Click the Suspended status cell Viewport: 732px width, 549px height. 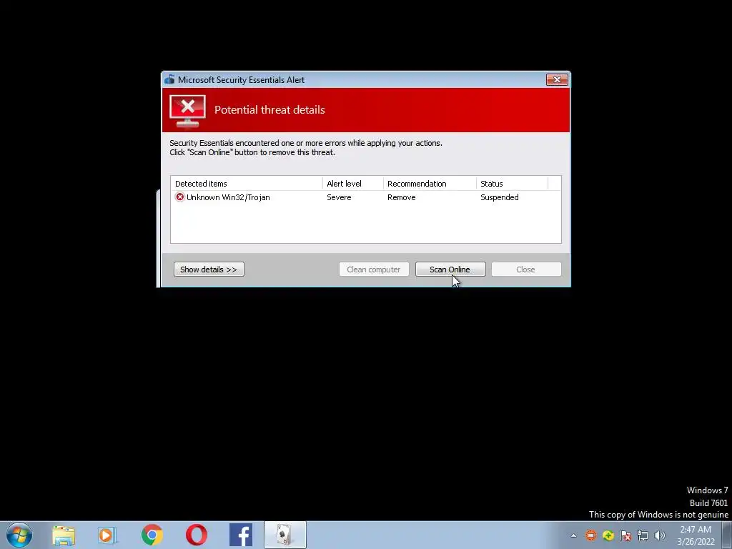pyautogui.click(x=500, y=197)
